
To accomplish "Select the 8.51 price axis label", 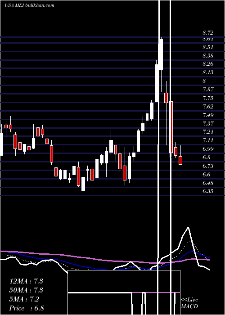I will tap(208, 47).
